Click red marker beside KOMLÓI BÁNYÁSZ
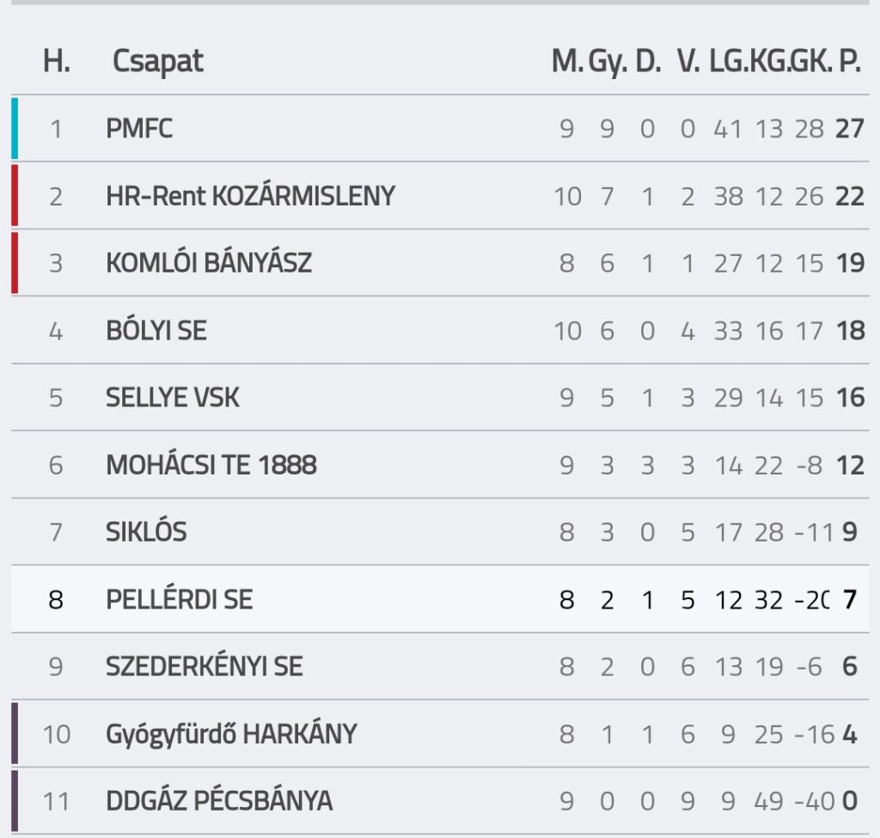This screenshot has height=838, width=880. [15, 263]
